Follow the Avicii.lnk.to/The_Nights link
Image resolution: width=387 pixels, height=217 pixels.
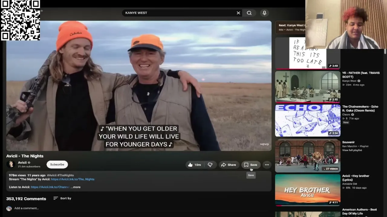click(73, 179)
